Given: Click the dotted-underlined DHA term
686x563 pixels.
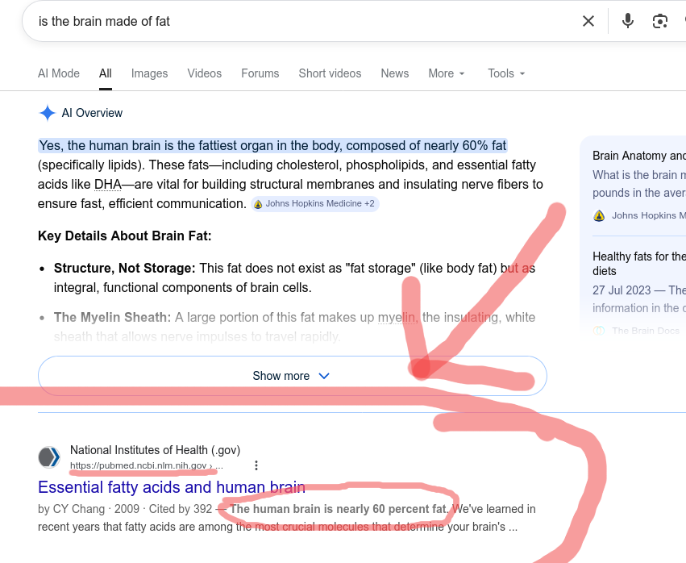Looking at the screenshot, I should (x=108, y=185).
